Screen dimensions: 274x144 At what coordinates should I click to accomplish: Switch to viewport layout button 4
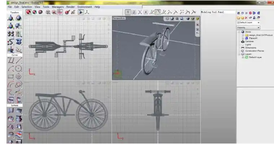coord(146,12)
